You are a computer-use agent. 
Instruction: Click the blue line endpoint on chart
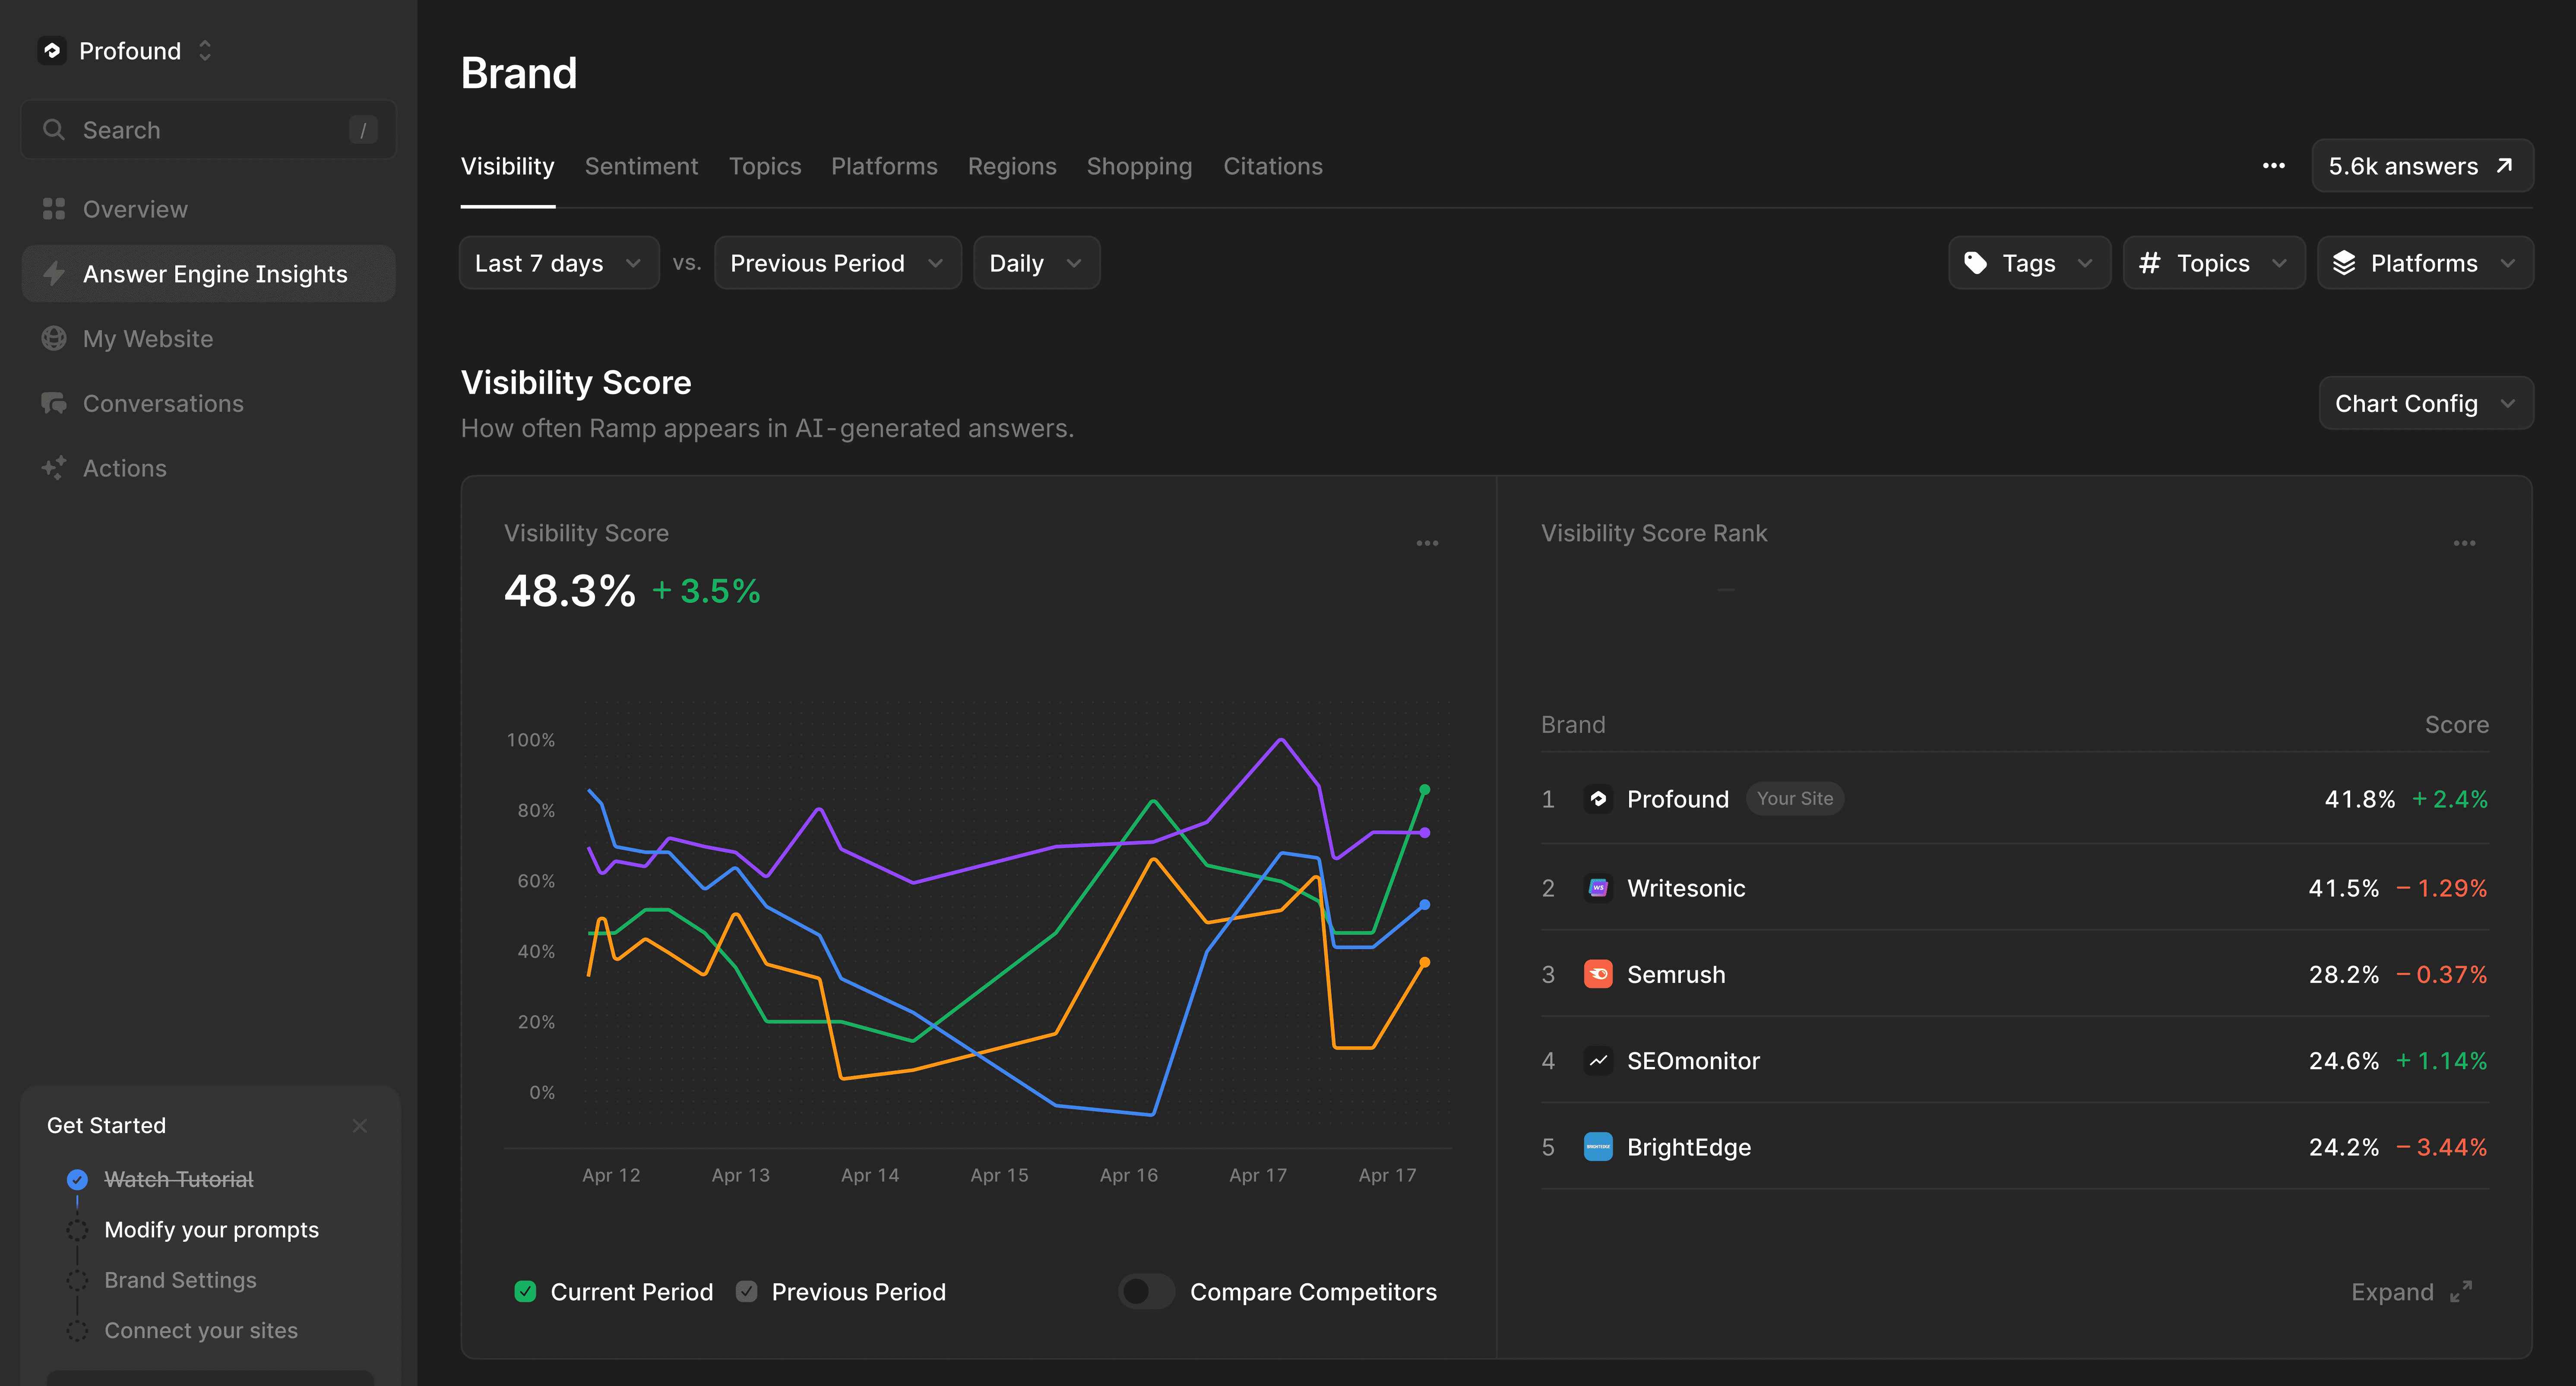[x=1424, y=905]
